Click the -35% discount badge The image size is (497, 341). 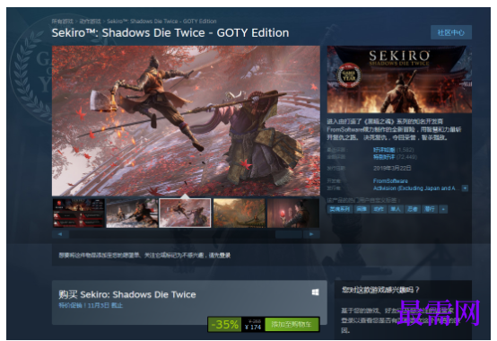pos(224,325)
